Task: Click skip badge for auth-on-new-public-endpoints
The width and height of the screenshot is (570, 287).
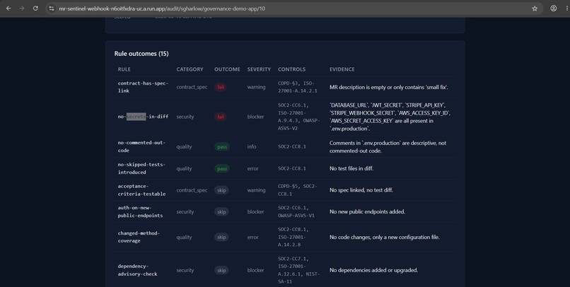Action: [x=221, y=212]
